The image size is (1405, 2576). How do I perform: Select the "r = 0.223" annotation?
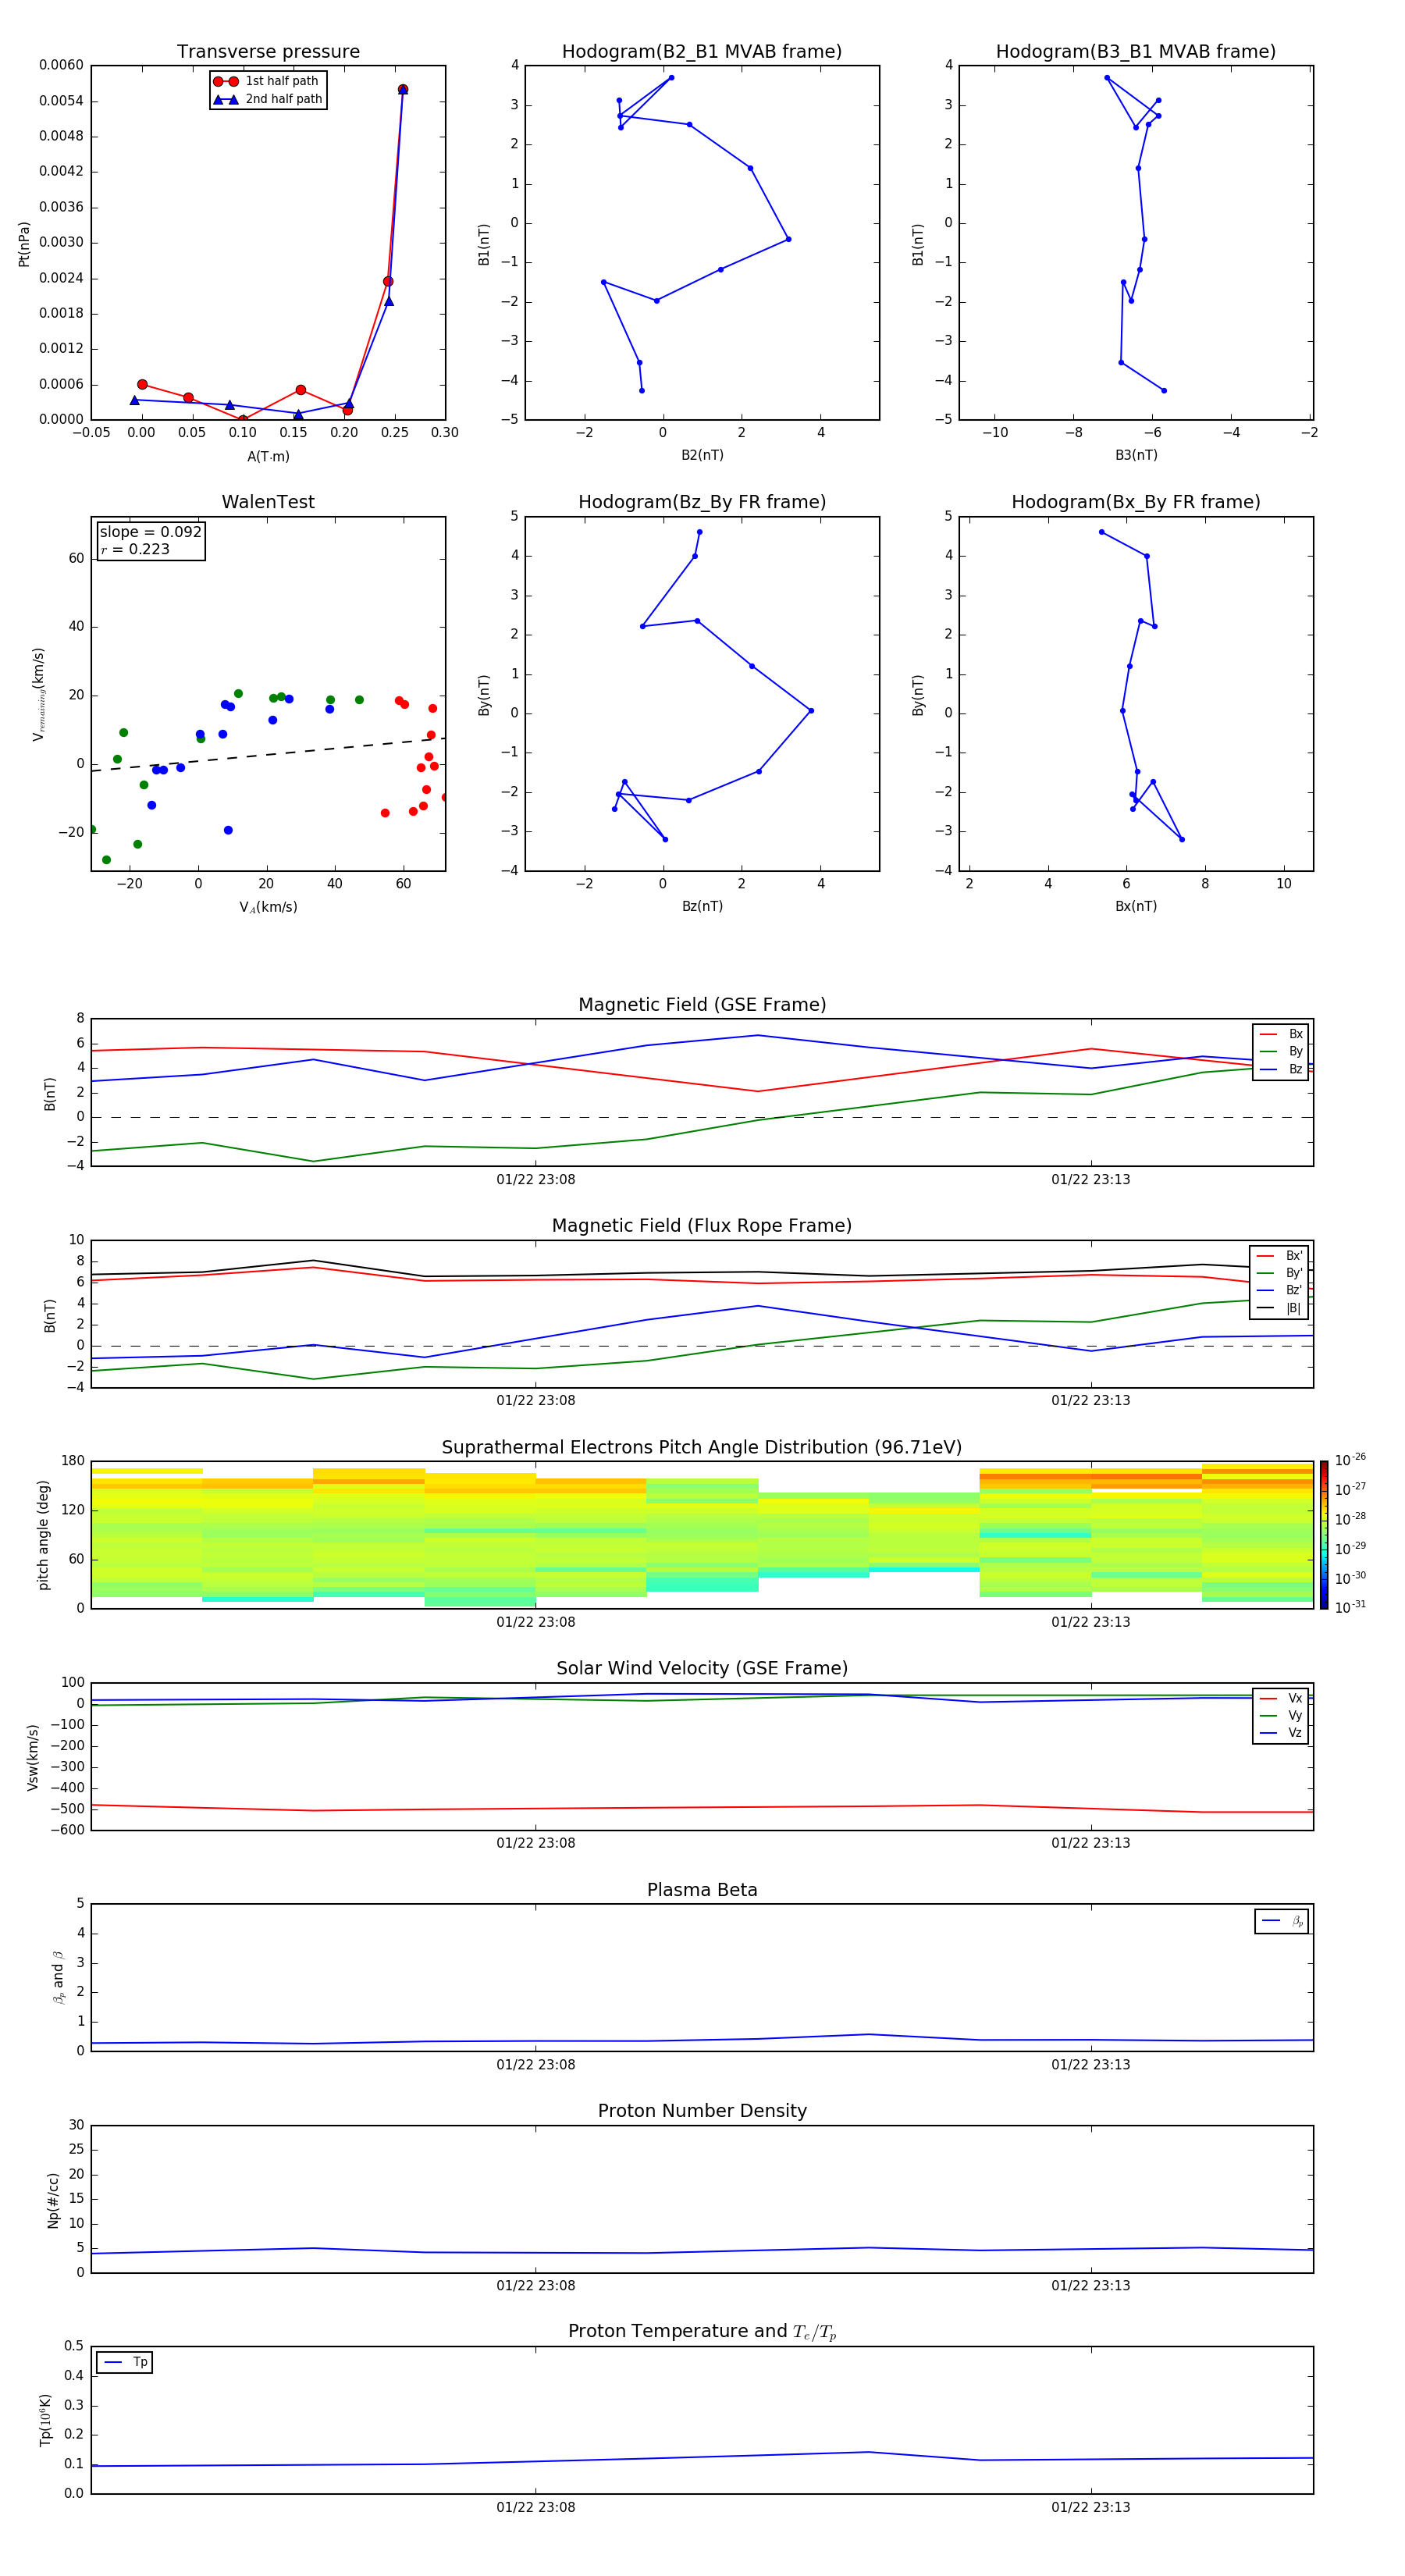tap(135, 550)
